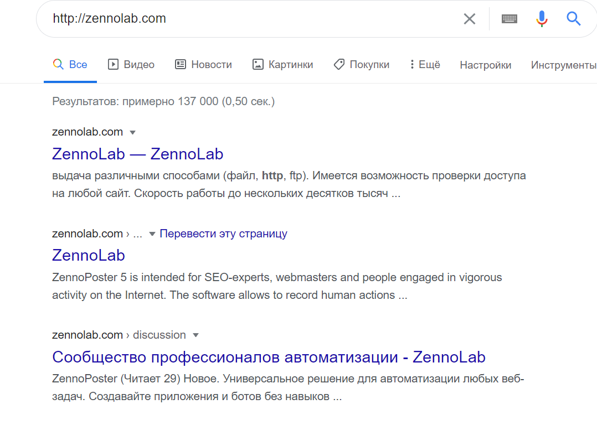Open Инструменты search tools
597x430 pixels.
click(x=564, y=65)
